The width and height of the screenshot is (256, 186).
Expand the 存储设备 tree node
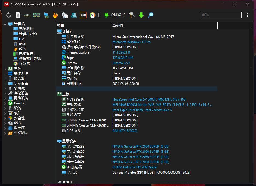point(5,94)
